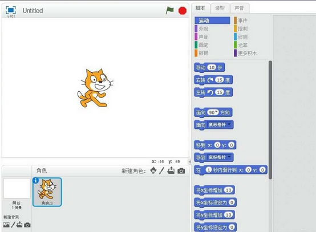Edit y value in 移到 x y block

(x=232, y=145)
